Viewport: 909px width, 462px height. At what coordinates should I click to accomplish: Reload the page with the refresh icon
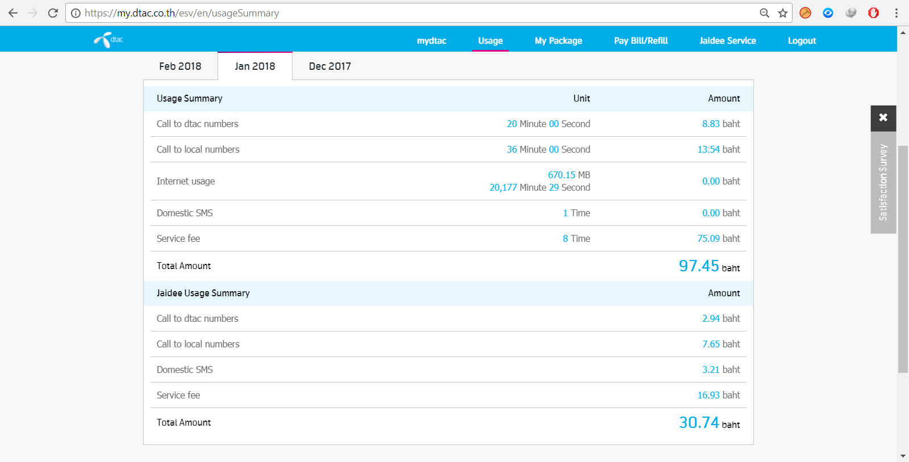click(53, 13)
